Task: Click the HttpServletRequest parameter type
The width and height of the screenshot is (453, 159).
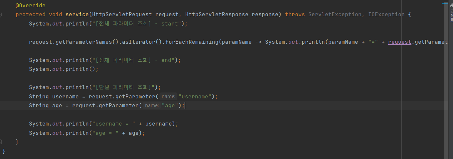Action: tap(122, 15)
